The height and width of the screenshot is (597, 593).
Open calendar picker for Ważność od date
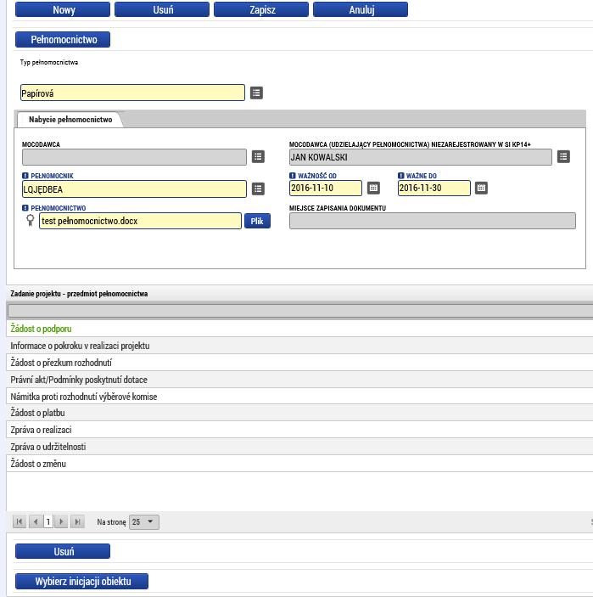(373, 188)
